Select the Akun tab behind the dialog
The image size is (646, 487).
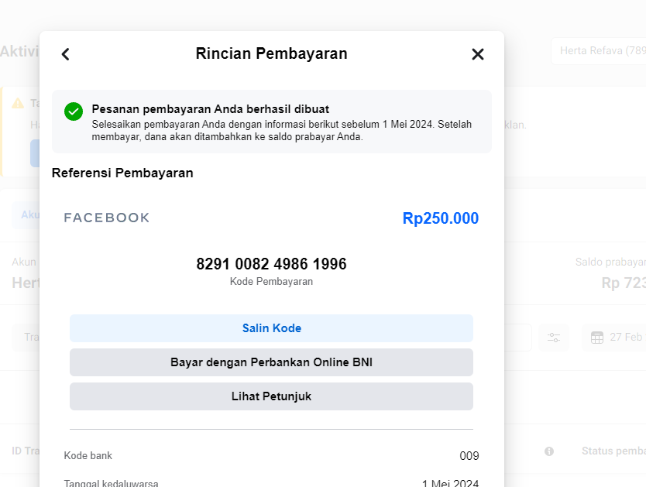click(x=28, y=214)
